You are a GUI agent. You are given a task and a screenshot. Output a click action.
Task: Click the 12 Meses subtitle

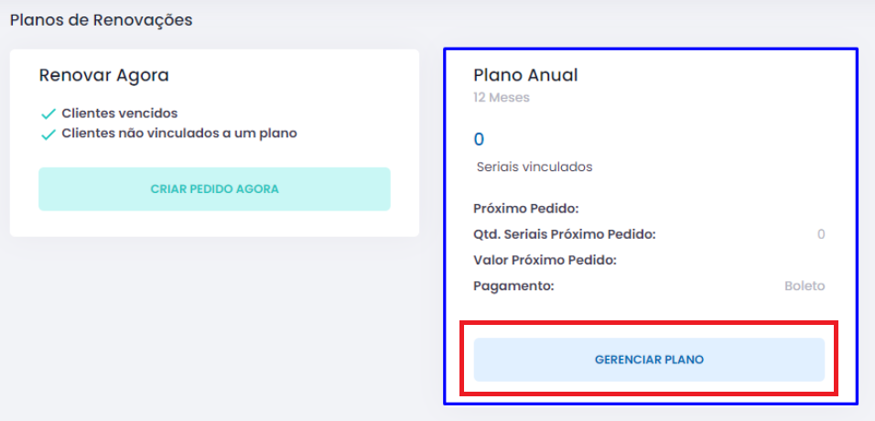tap(502, 97)
